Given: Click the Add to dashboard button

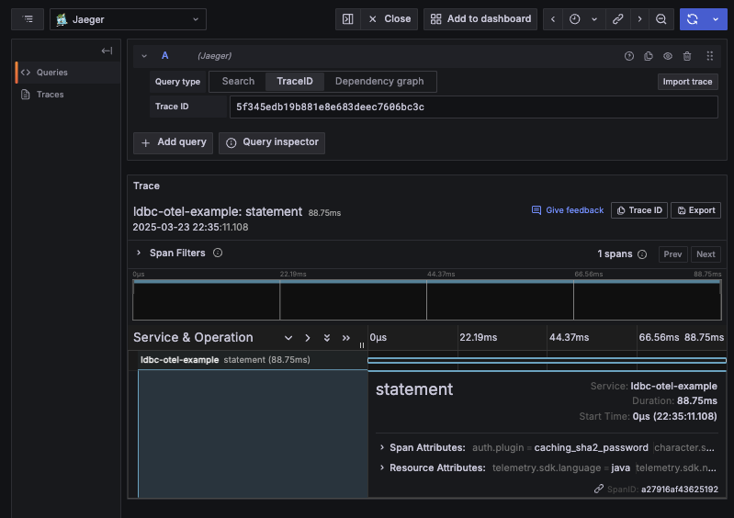Looking at the screenshot, I should point(480,19).
